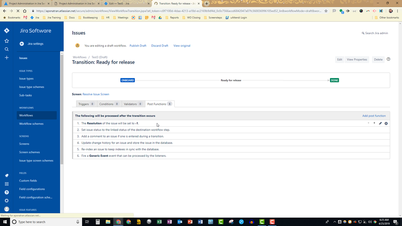This screenshot has width=402, height=226.
Task: Open a new browser tab
Action: [207, 4]
